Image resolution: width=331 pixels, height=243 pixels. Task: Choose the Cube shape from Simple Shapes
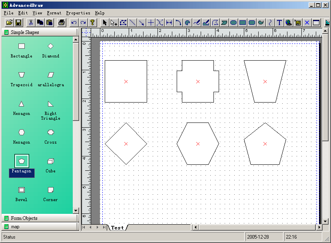[x=50, y=162]
